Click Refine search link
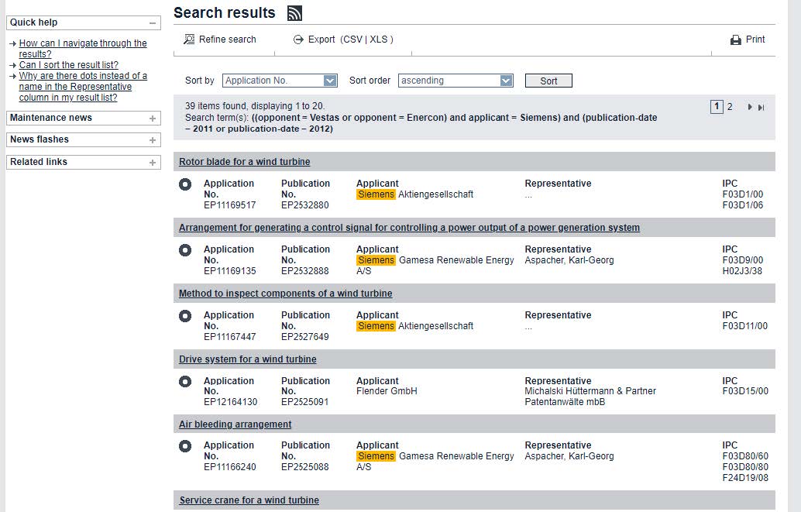Viewport: 801px width, 512px height. coord(227,40)
